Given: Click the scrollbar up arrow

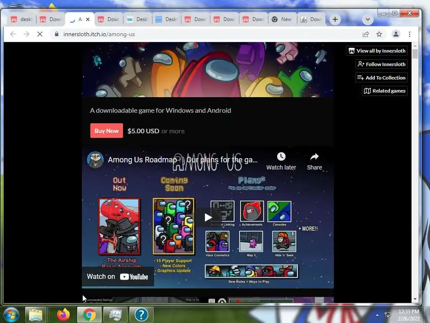Looking at the screenshot, I should point(414,45).
